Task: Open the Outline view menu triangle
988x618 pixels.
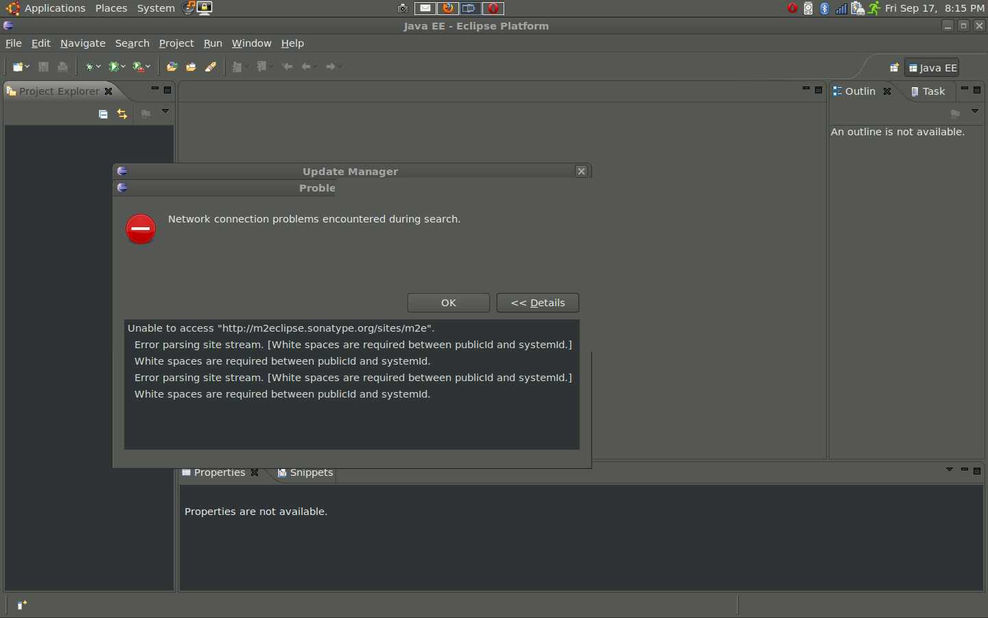Action: [975, 111]
